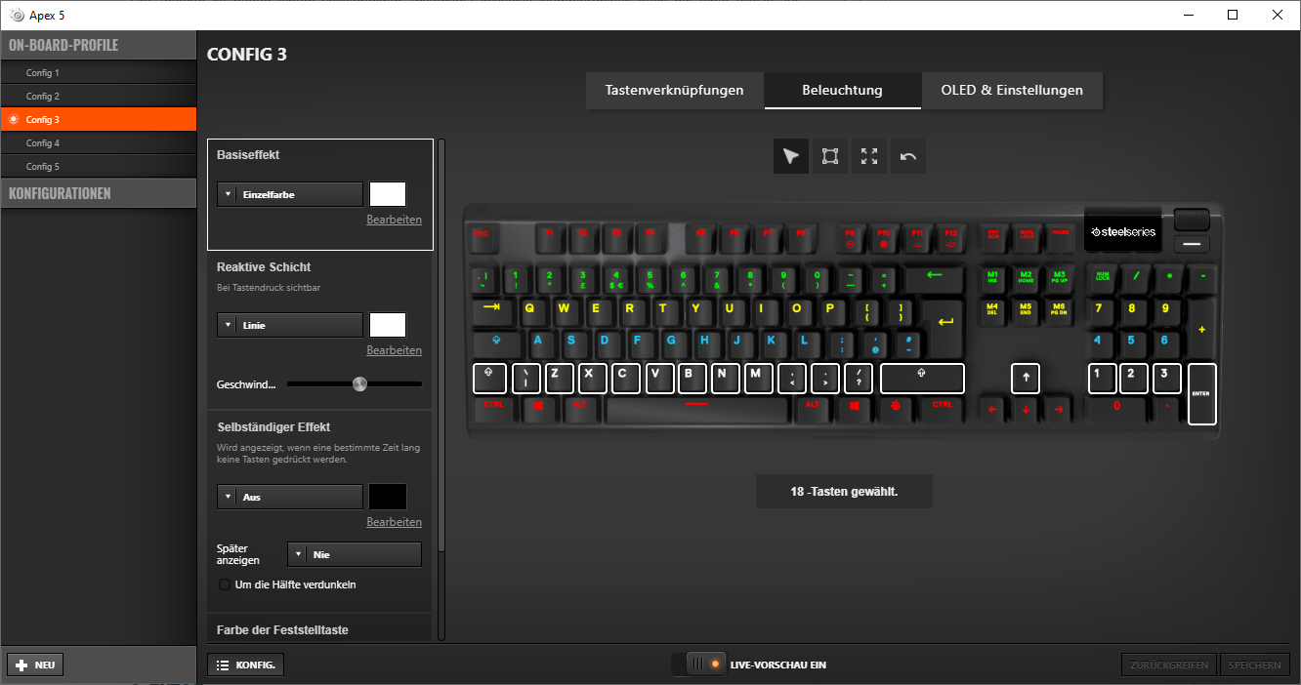Click the undo arrow icon
This screenshot has width=1301, height=685.
coord(908,156)
